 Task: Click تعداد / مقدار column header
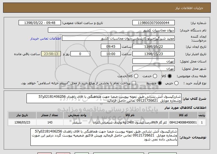tap(50, 115)
